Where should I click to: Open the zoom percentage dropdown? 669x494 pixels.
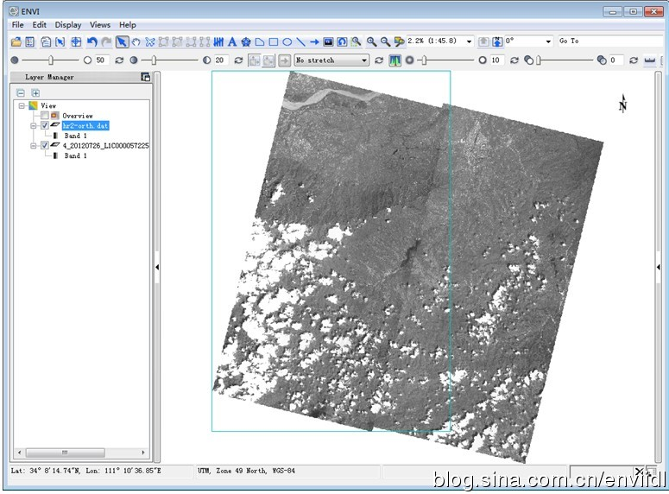tap(469, 41)
